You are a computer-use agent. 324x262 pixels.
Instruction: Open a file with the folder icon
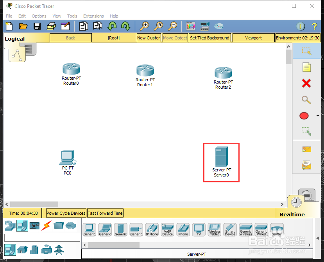coord(23,26)
